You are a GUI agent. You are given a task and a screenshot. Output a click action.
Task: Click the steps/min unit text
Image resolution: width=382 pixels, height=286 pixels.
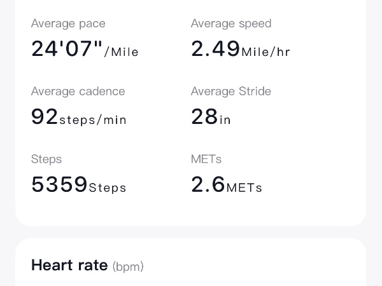(x=93, y=120)
